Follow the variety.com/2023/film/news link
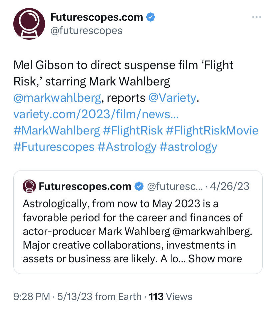 pyautogui.click(x=96, y=114)
